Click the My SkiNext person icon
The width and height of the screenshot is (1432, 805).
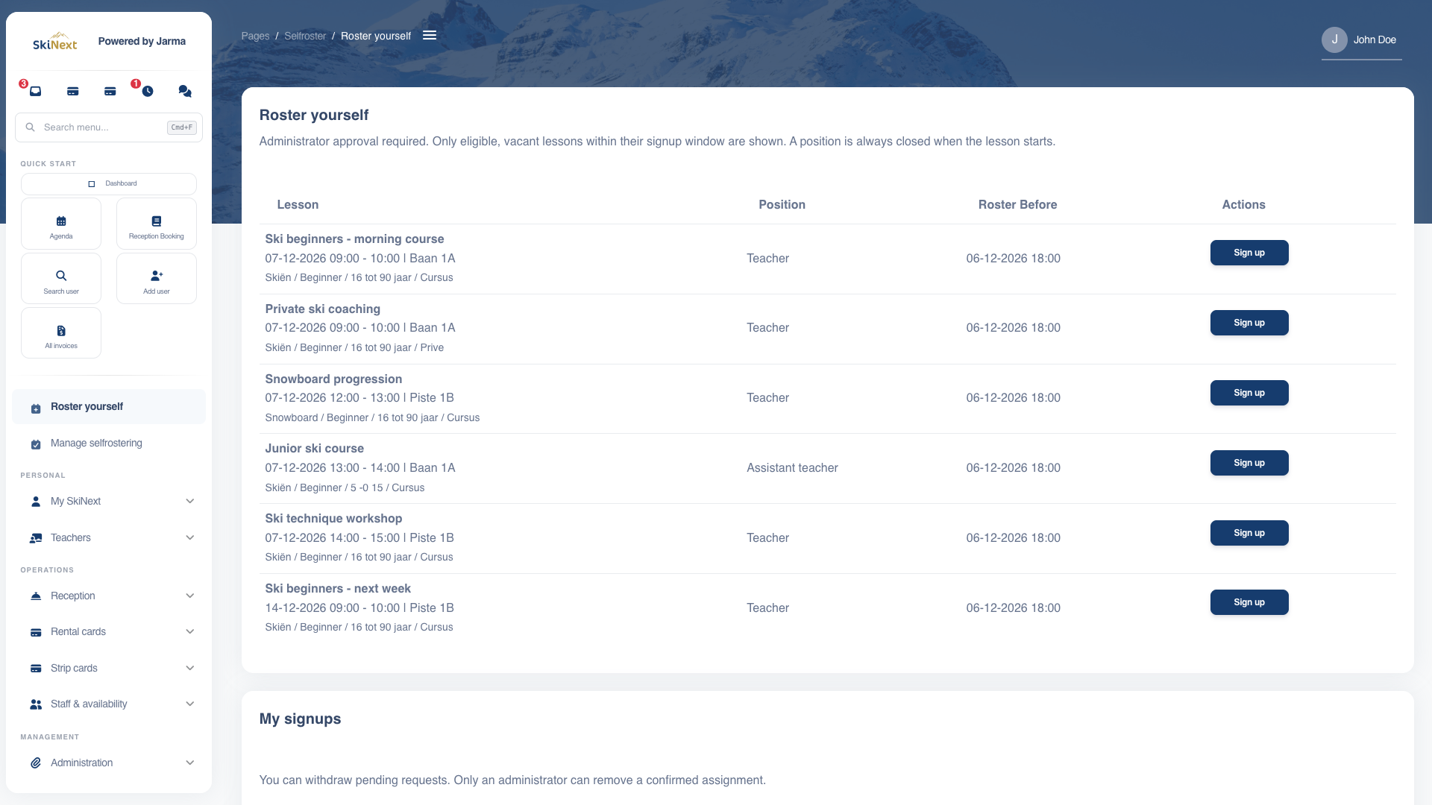(36, 502)
